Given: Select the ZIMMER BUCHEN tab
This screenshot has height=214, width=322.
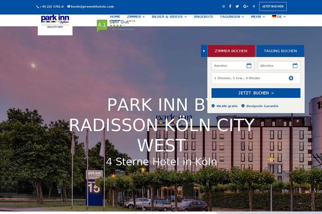Looking at the screenshot, I should coord(231,51).
